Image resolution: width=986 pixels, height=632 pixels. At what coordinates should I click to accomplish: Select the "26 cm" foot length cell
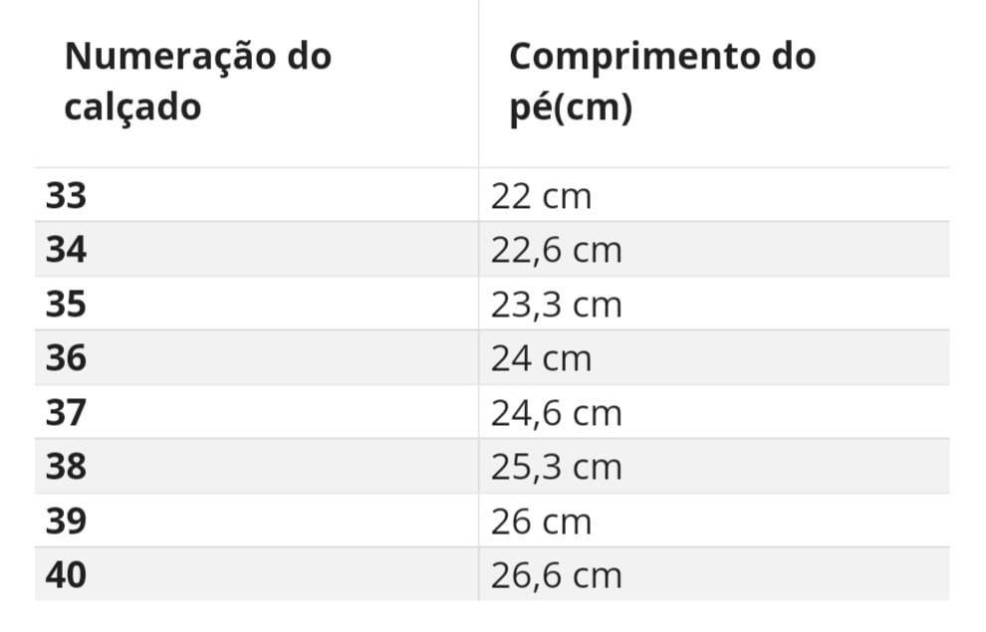(541, 521)
